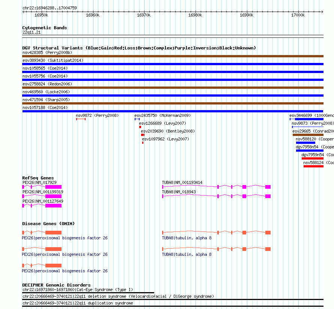Click the esv1266689 (Levy2007) label
This screenshot has height=309, width=334.
tap(162, 123)
